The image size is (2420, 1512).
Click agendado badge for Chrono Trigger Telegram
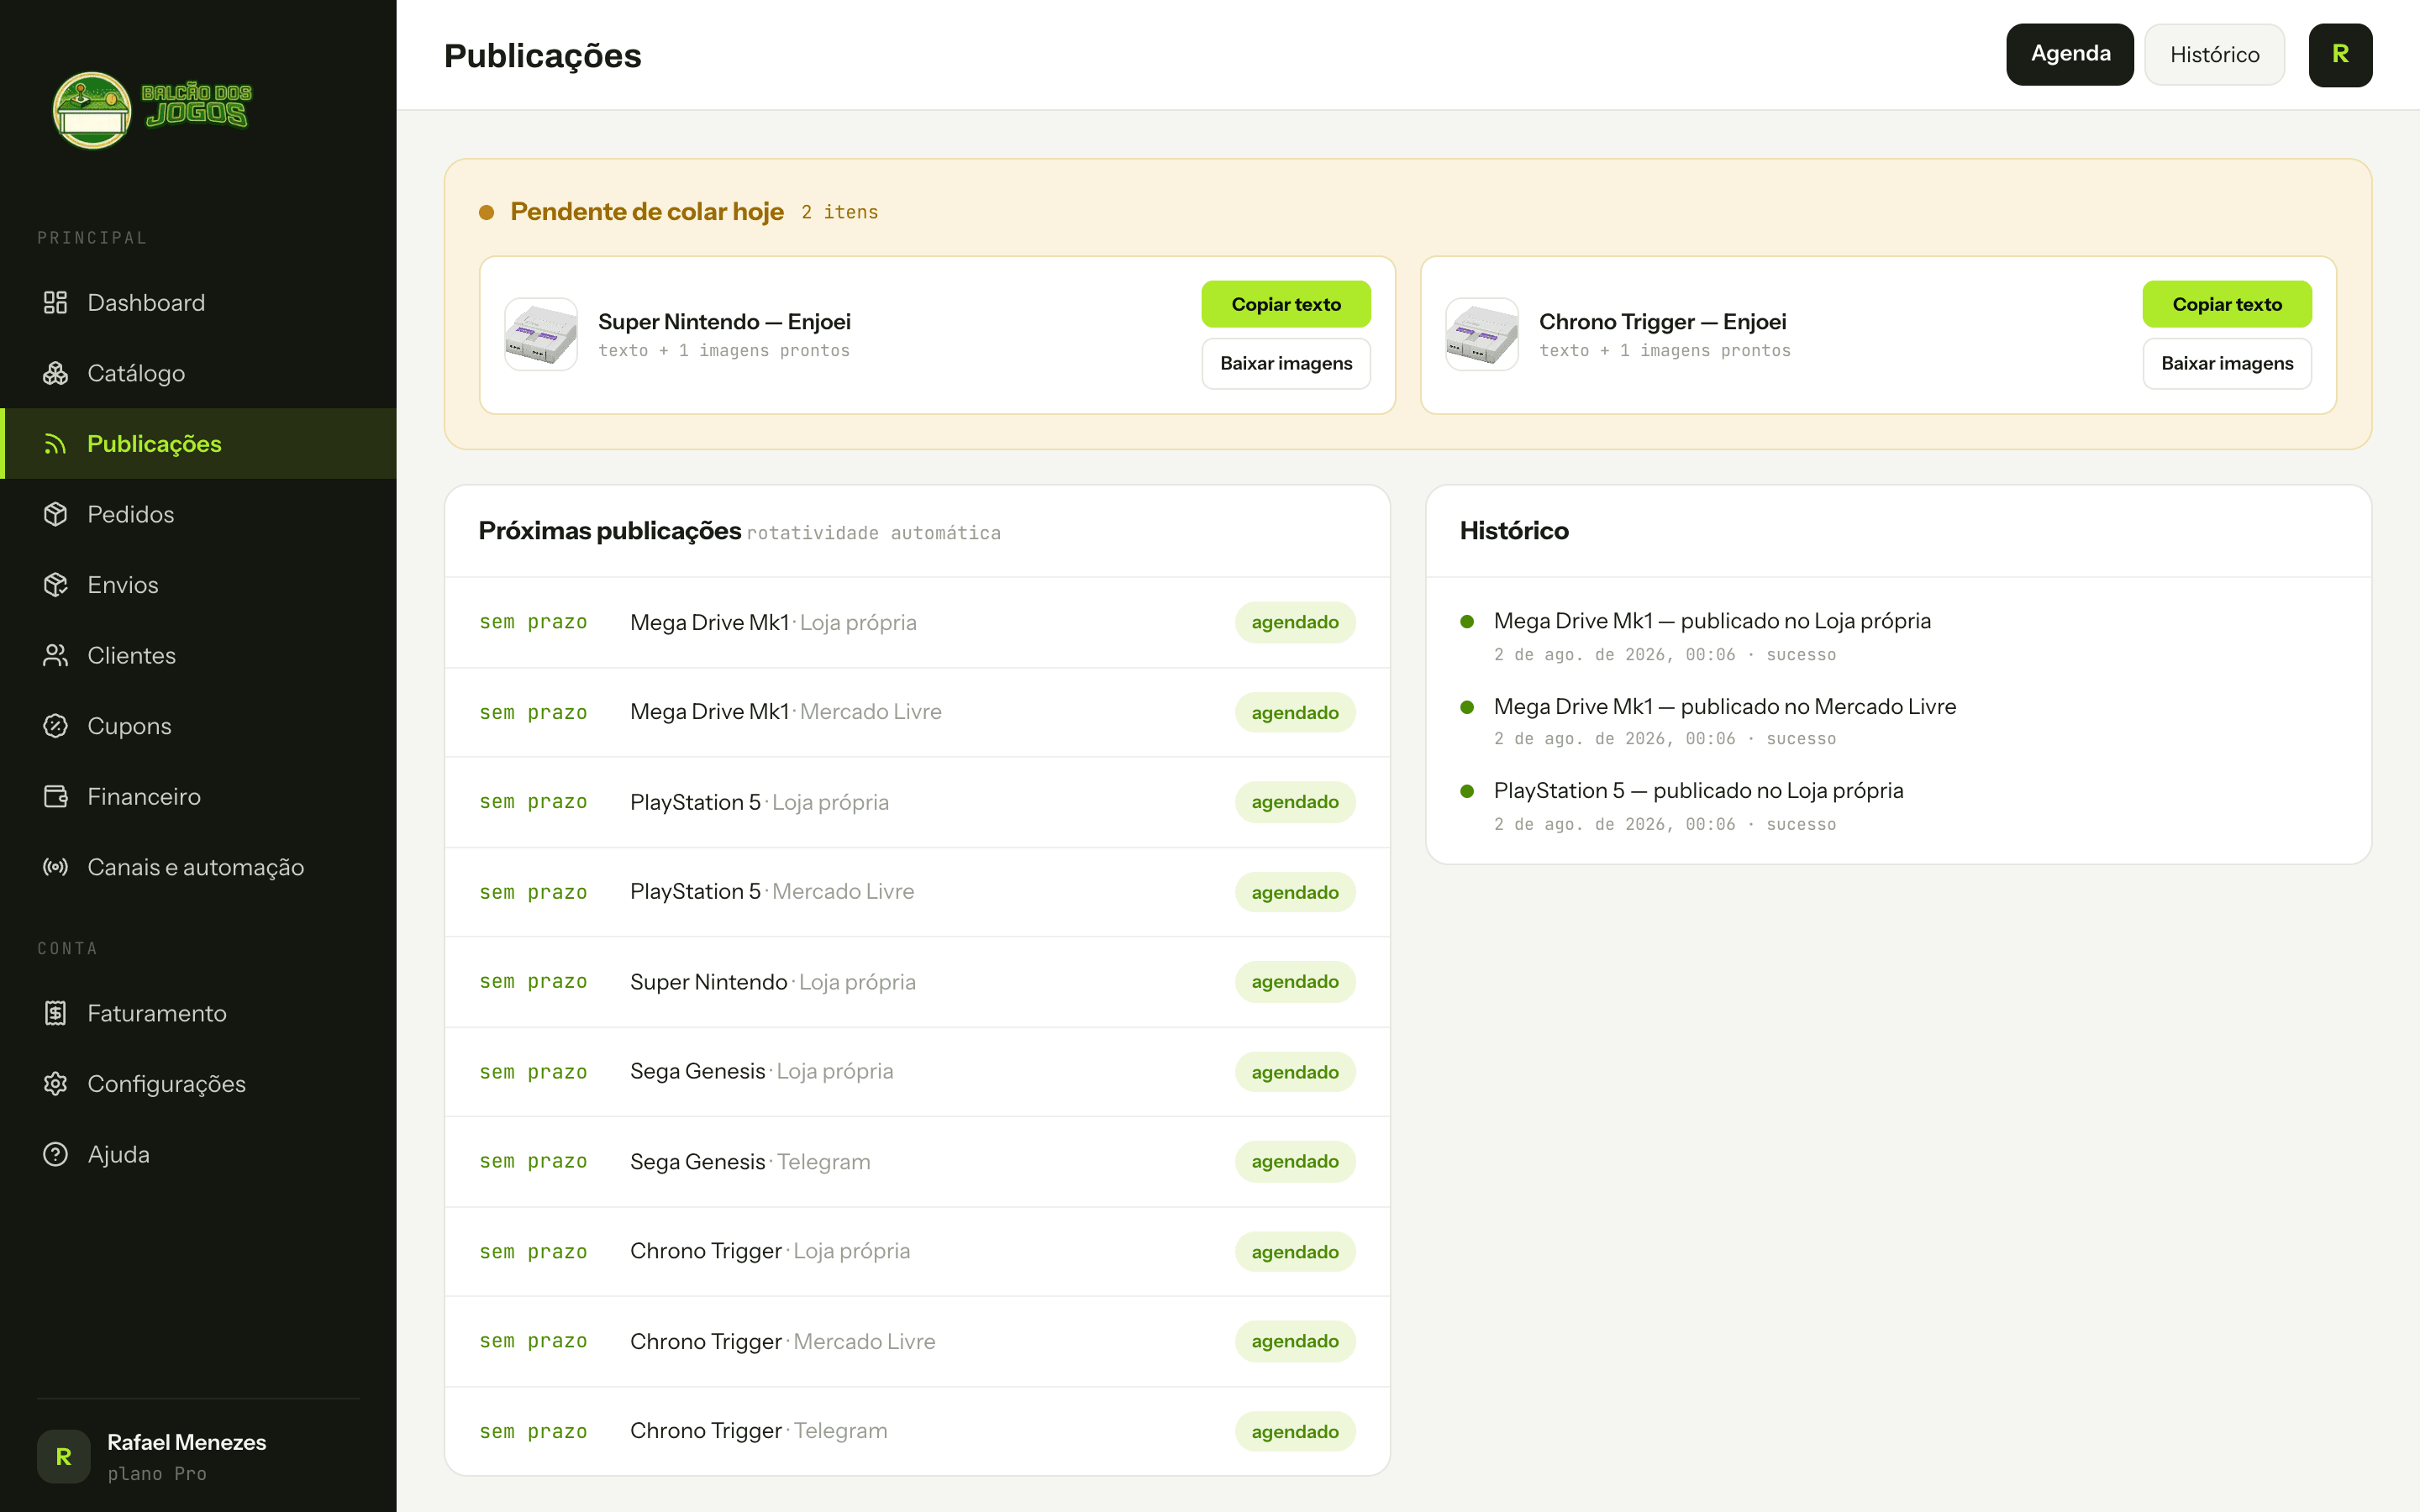point(1295,1431)
